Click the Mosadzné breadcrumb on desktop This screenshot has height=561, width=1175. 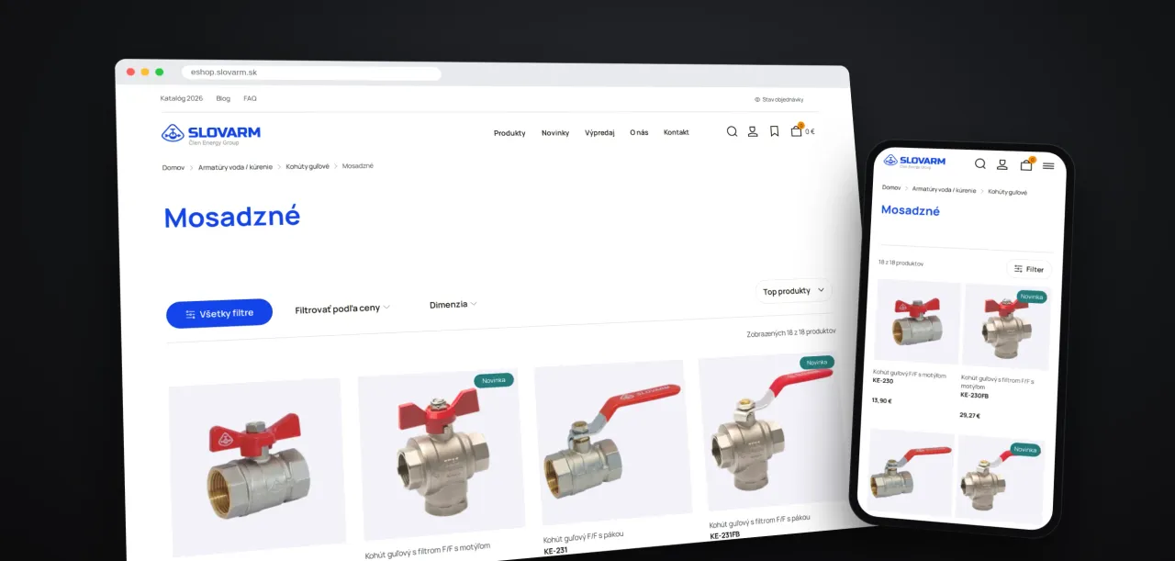358,166
